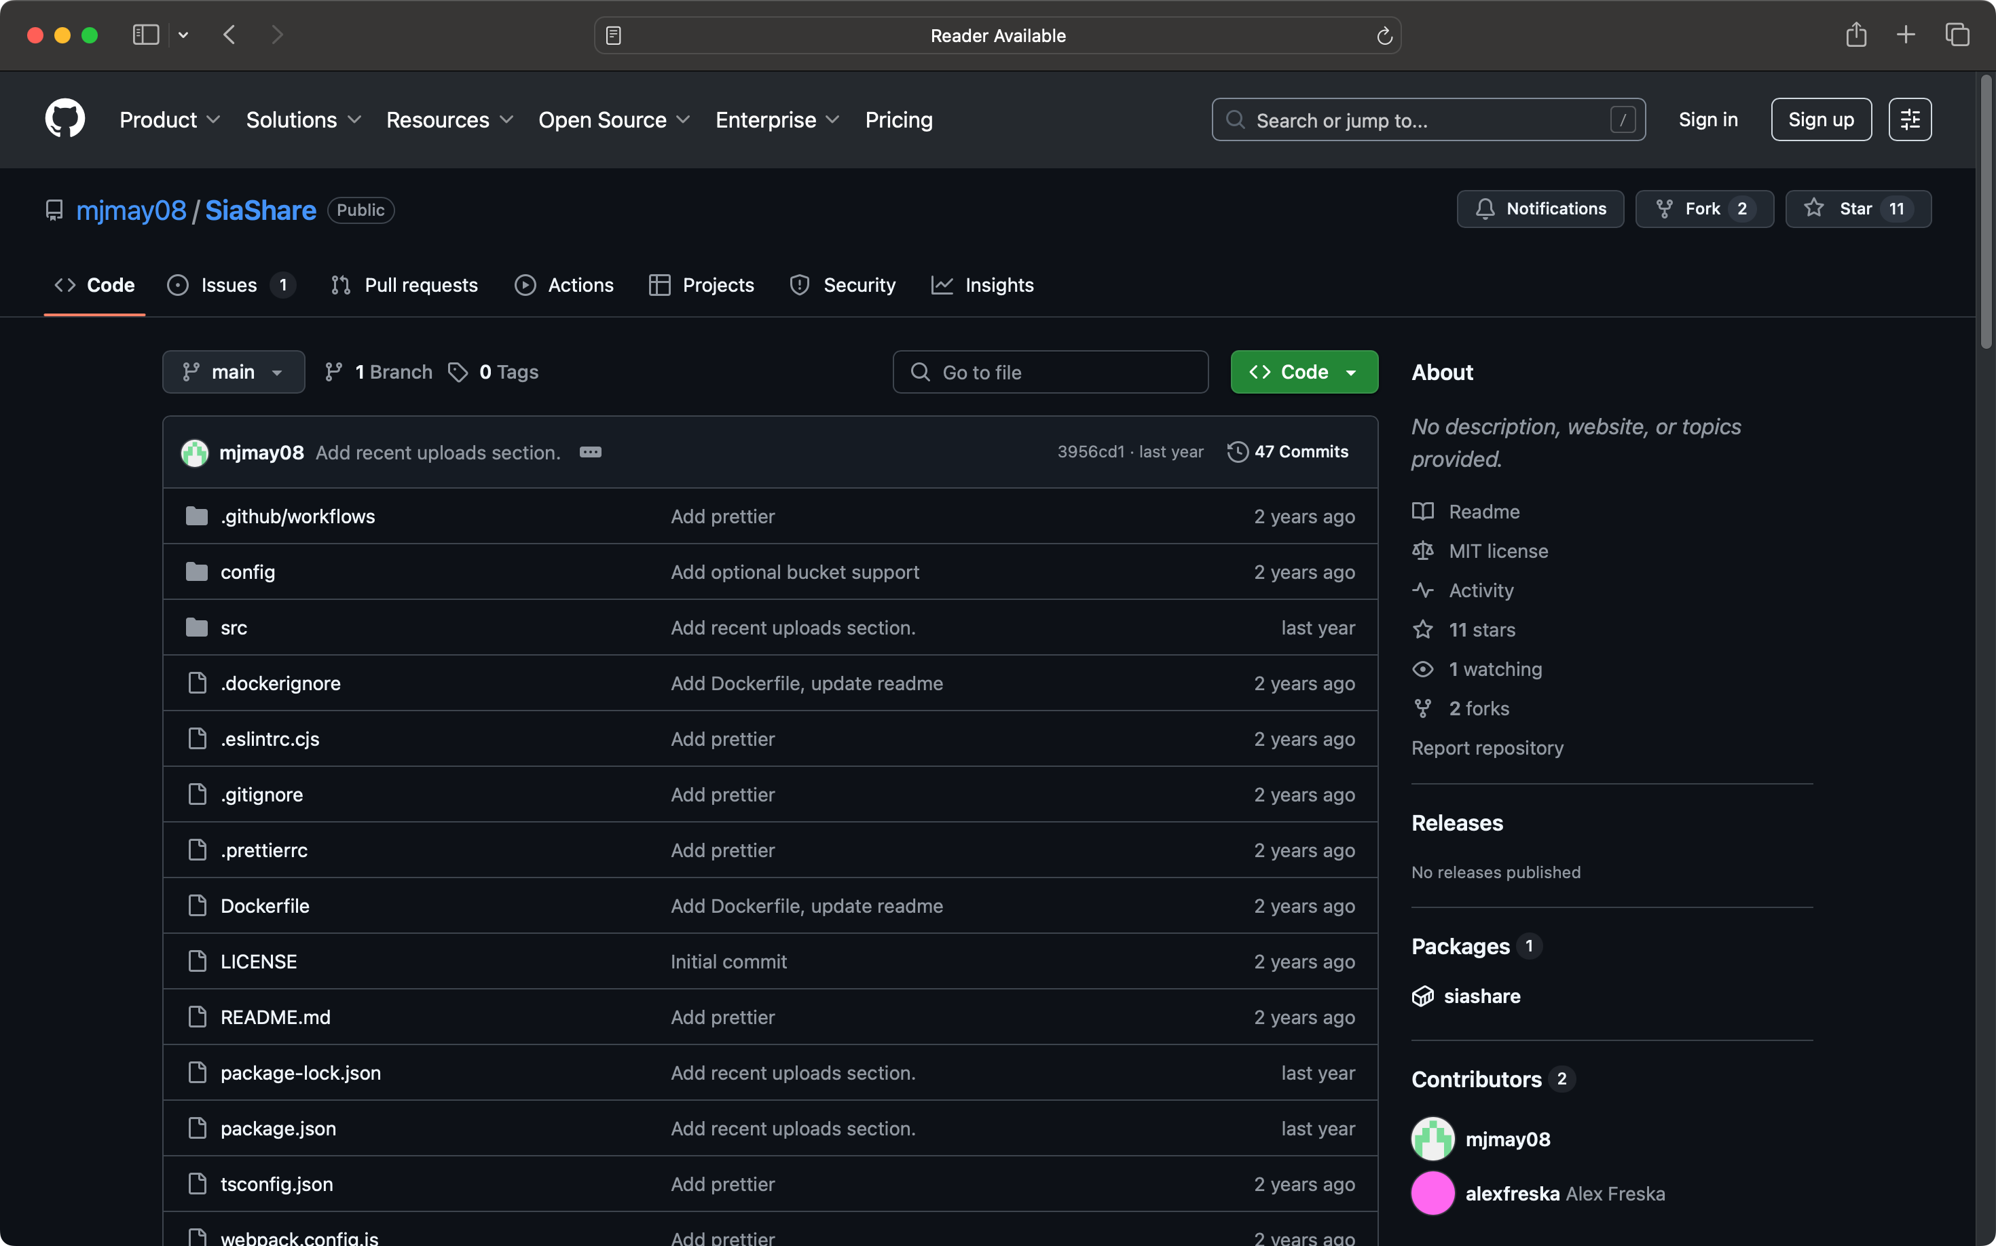Click the GitHub Octocat logo
Viewport: 1996px width, 1246px height.
pos(64,119)
